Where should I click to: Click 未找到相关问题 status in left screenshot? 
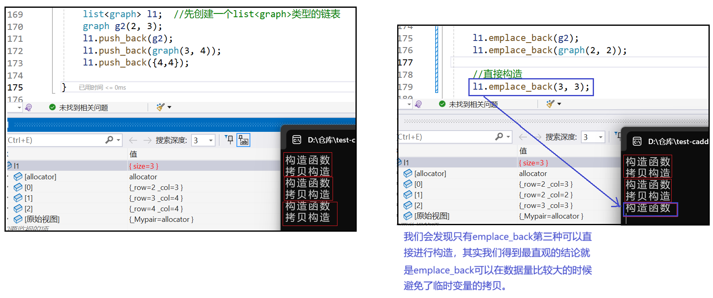83,107
